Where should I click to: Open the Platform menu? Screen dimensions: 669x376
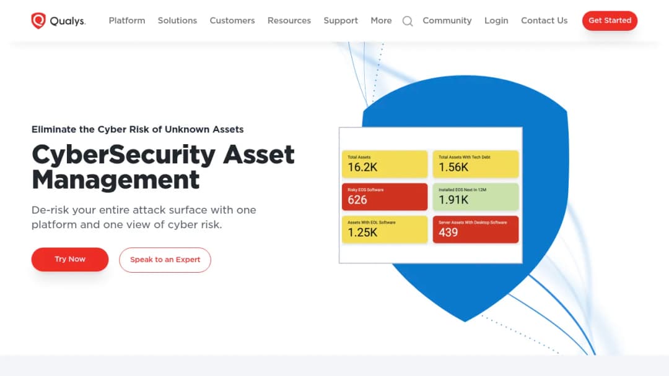(x=127, y=20)
